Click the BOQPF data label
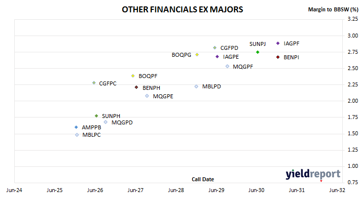 tap(148, 76)
